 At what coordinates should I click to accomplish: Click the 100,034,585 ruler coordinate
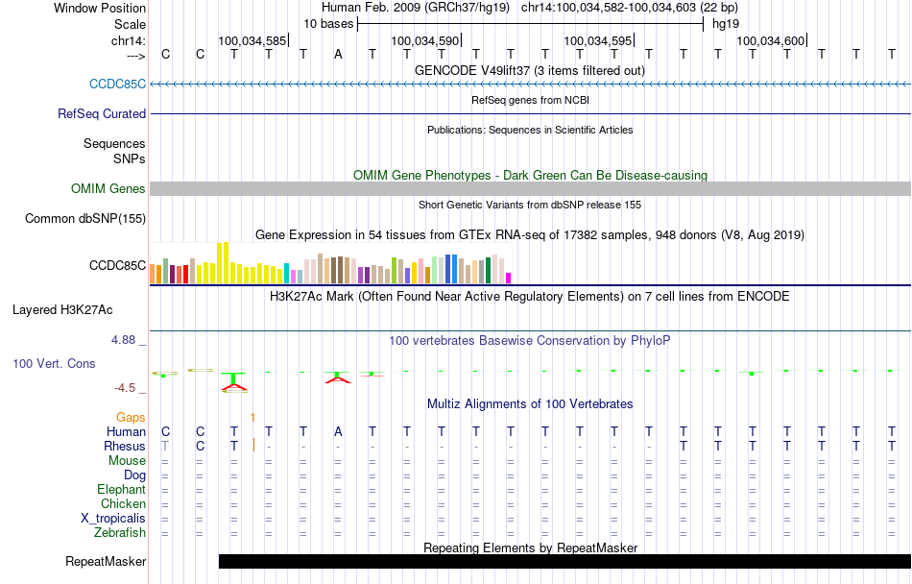tap(252, 40)
